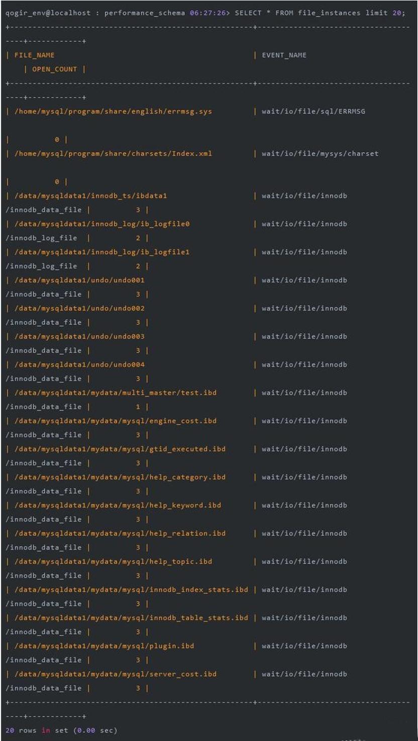418x741 pixels.
Task: Click the innodb_index_stats.ibd path
Action: 131,590
